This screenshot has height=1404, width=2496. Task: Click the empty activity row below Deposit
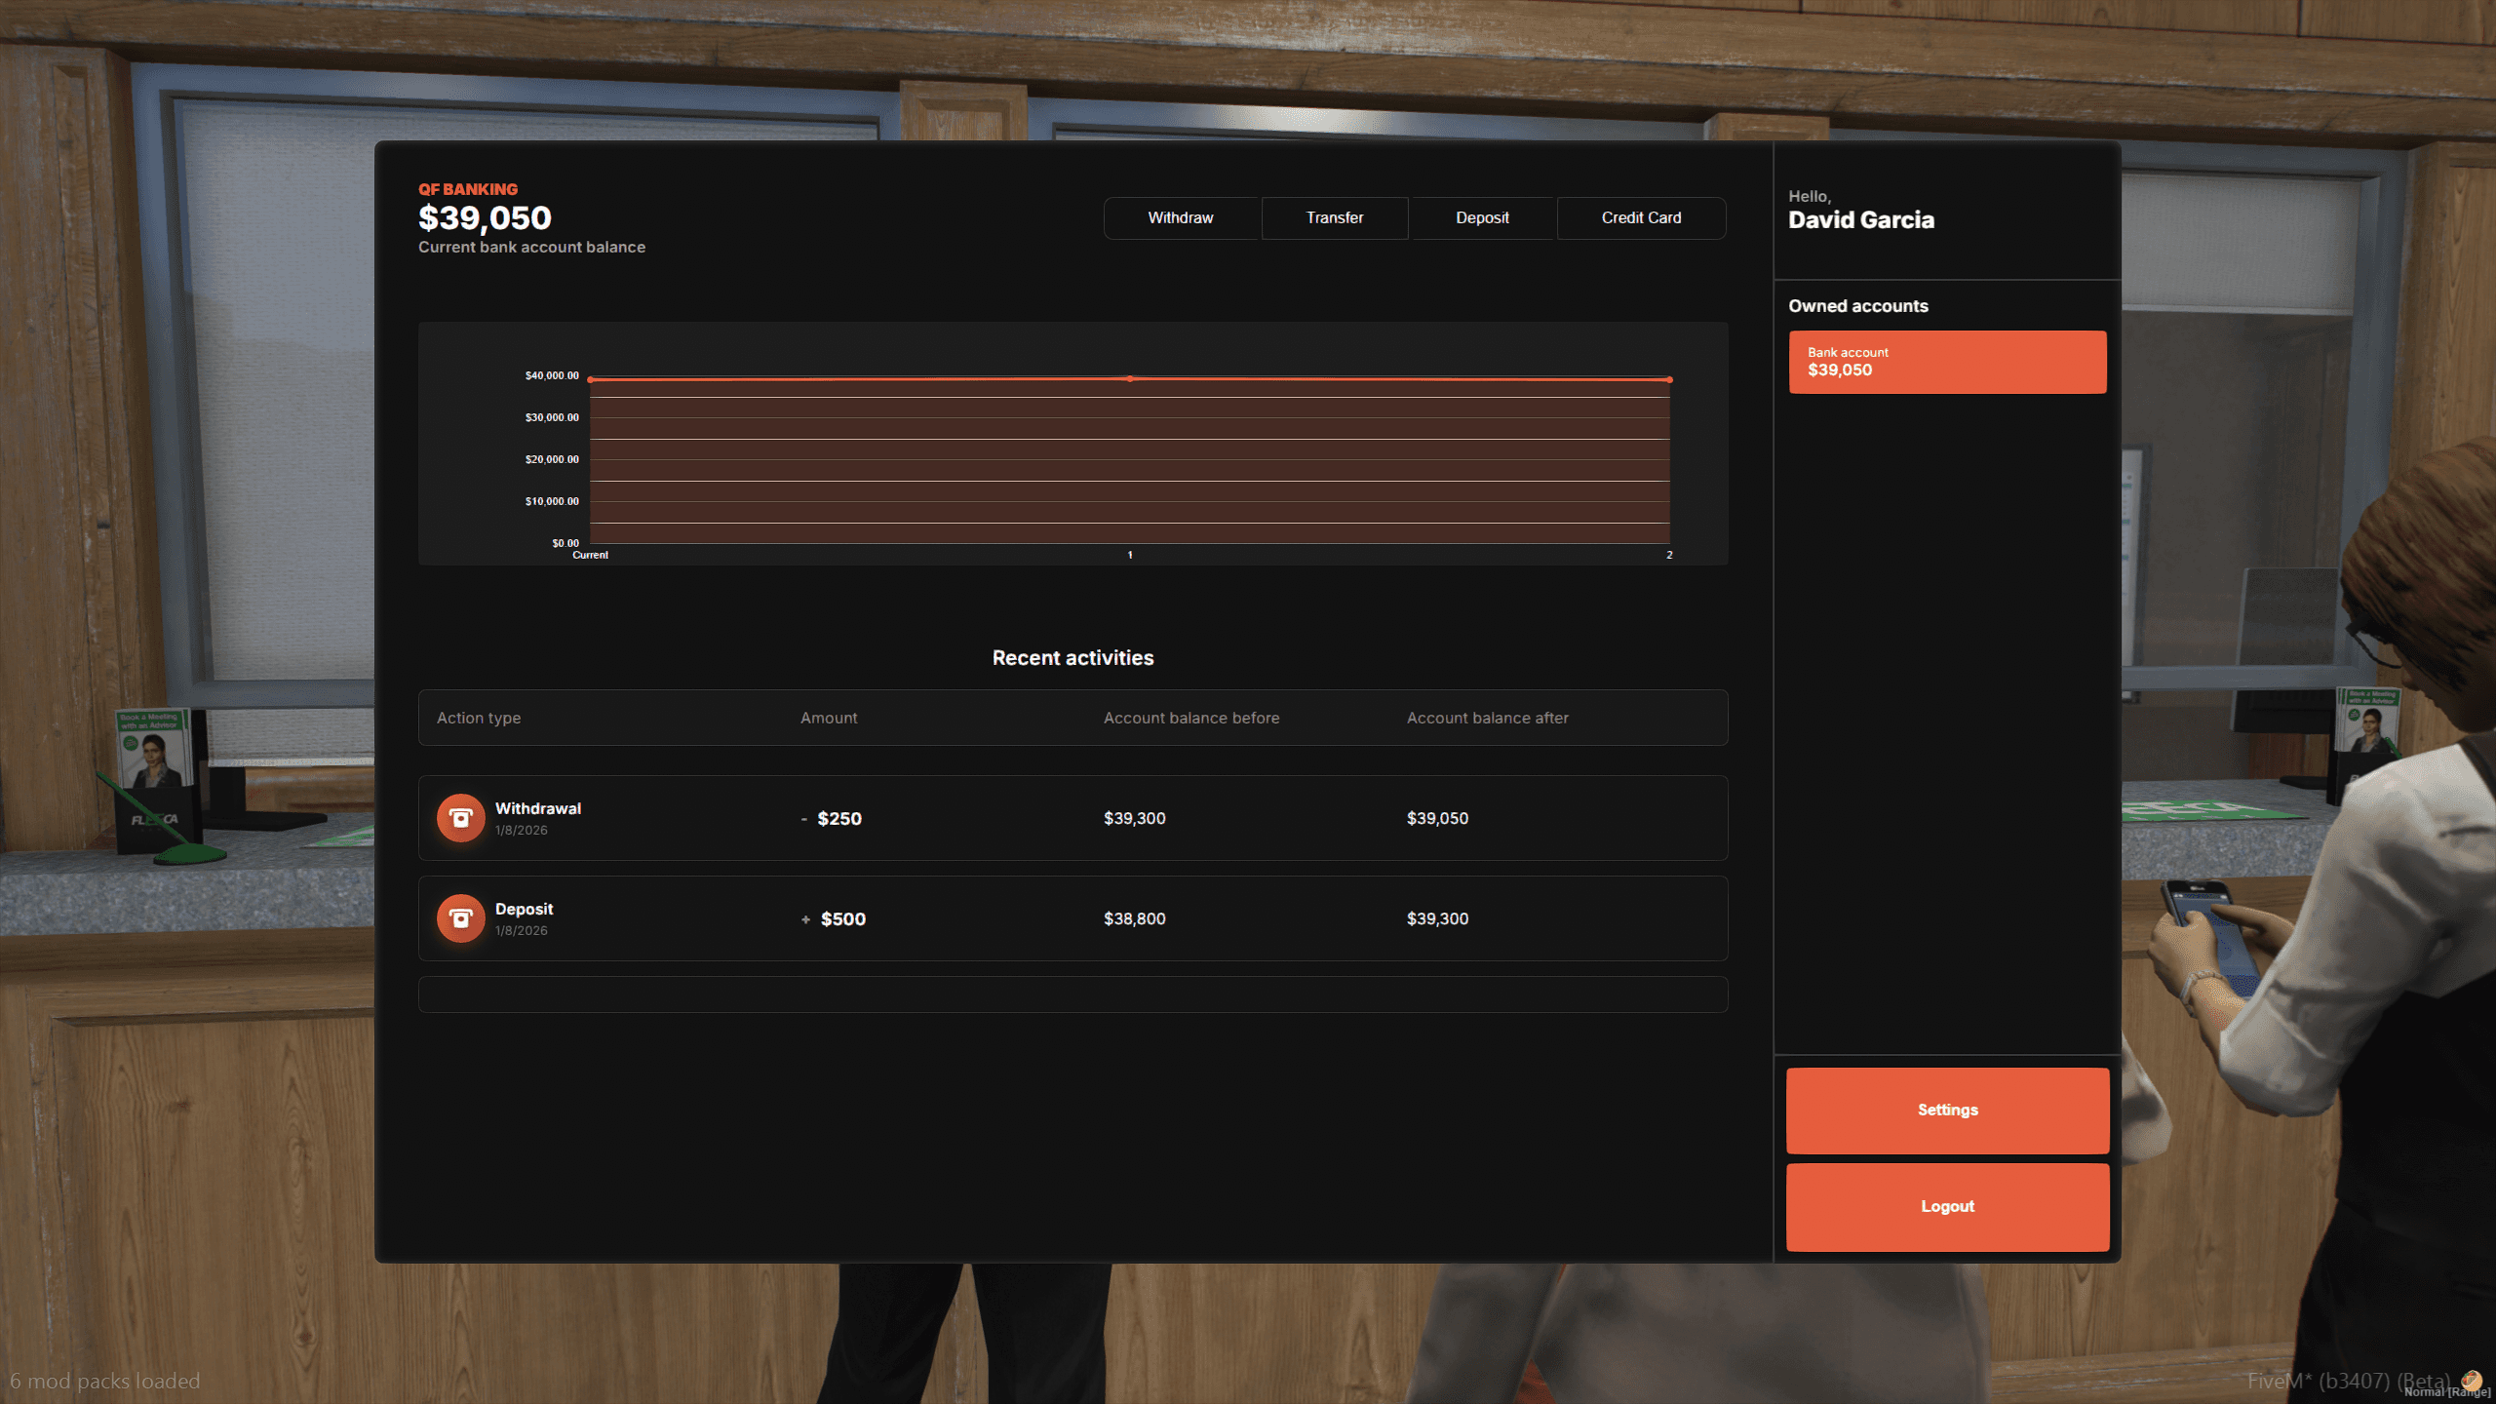click(x=1072, y=994)
